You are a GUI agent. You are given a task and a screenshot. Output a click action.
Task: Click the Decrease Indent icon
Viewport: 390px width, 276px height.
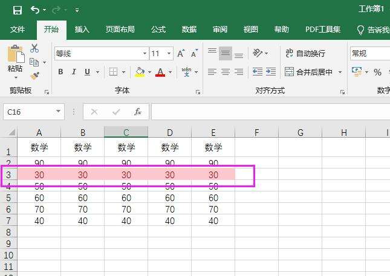[x=258, y=72]
